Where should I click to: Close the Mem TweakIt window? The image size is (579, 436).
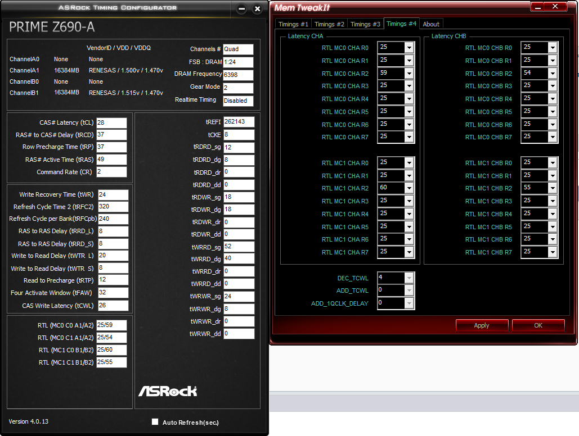click(555, 7)
